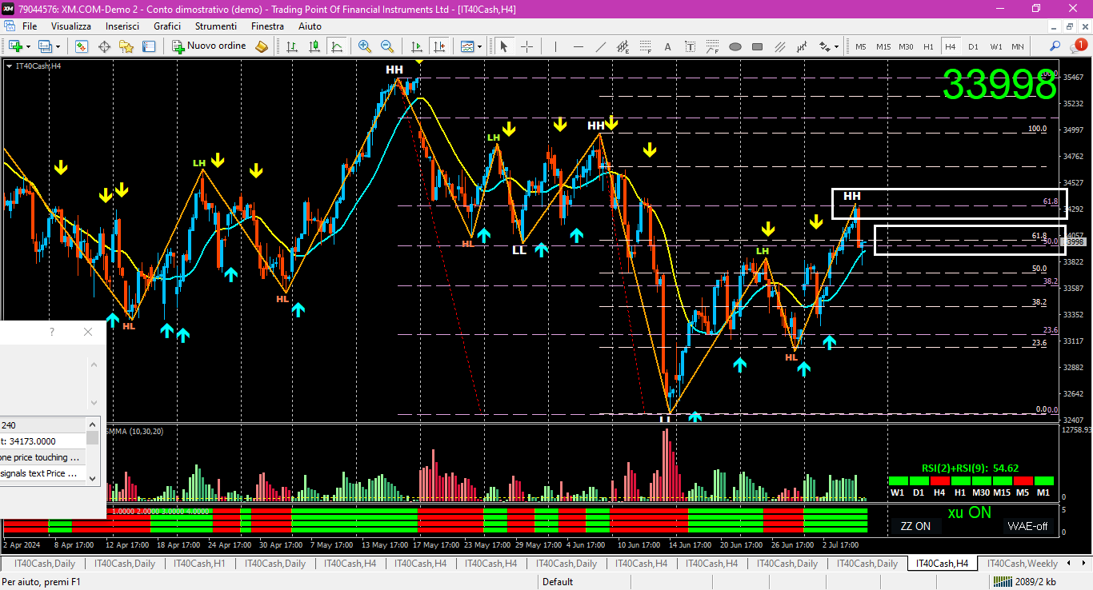Switch timeframe to M30
Image resolution: width=1093 pixels, height=590 pixels.
[906, 46]
